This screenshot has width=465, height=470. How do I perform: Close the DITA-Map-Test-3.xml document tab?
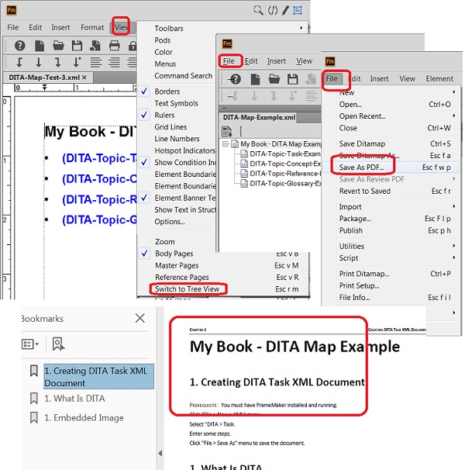tap(84, 78)
